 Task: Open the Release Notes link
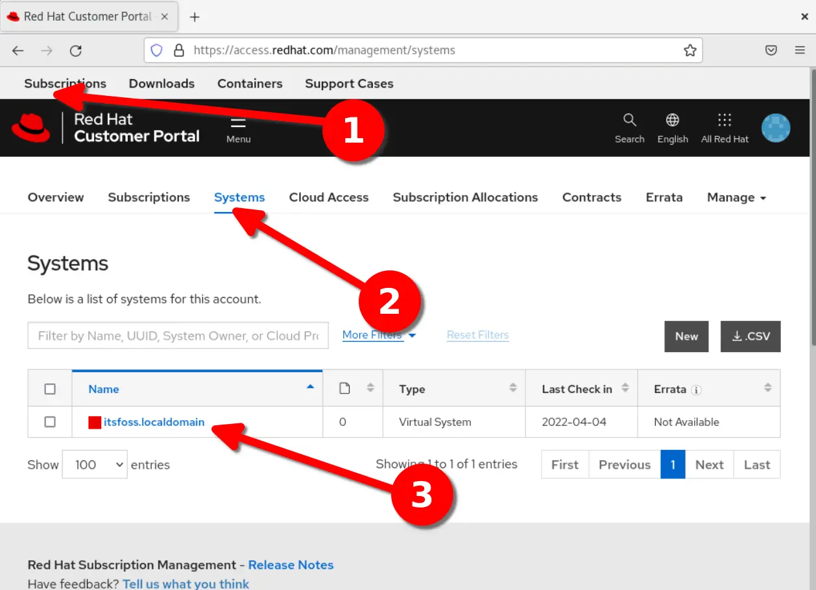click(x=291, y=565)
